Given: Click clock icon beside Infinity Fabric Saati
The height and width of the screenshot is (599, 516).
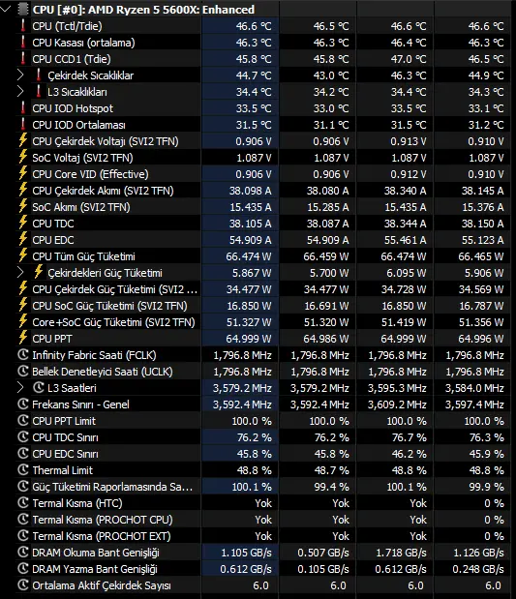Looking at the screenshot, I should pyautogui.click(x=23, y=355).
